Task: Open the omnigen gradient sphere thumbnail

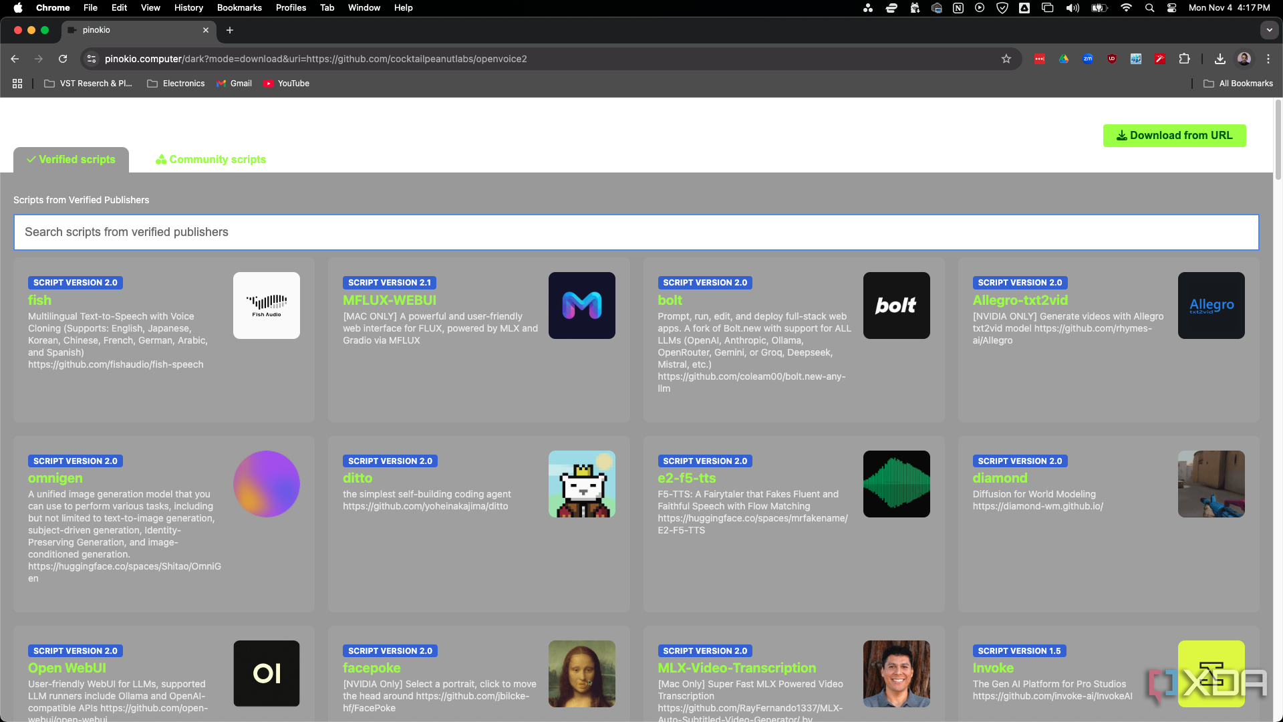Action: click(267, 484)
